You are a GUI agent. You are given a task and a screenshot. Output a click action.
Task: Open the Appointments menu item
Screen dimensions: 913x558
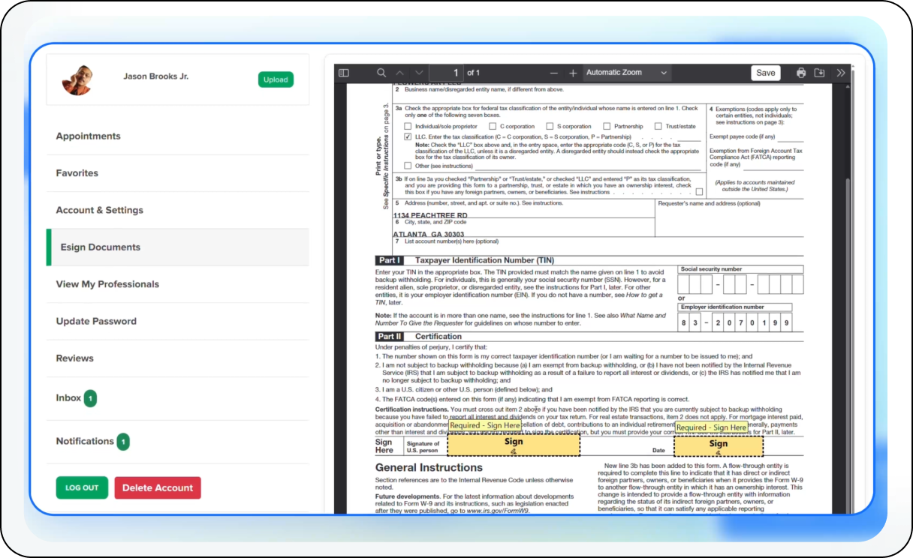click(88, 136)
